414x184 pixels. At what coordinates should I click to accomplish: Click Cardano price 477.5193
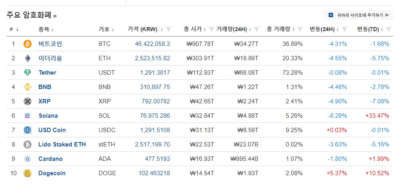click(x=158, y=159)
